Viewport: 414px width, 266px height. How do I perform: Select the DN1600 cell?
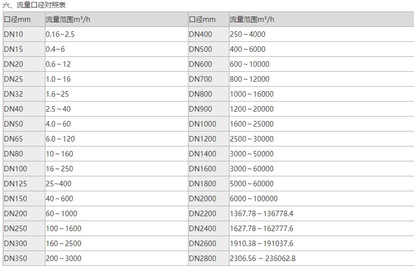tap(203, 169)
